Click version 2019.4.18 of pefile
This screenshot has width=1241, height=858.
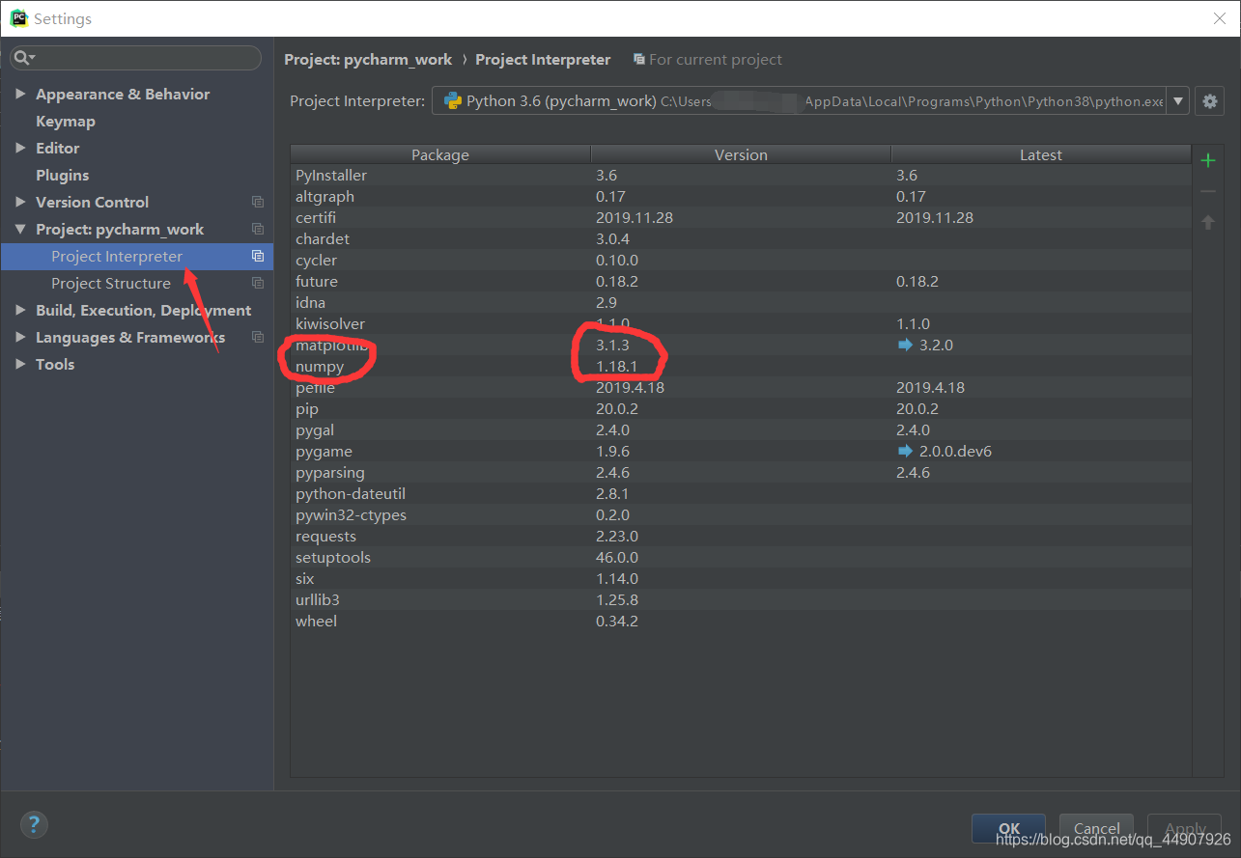coord(630,387)
